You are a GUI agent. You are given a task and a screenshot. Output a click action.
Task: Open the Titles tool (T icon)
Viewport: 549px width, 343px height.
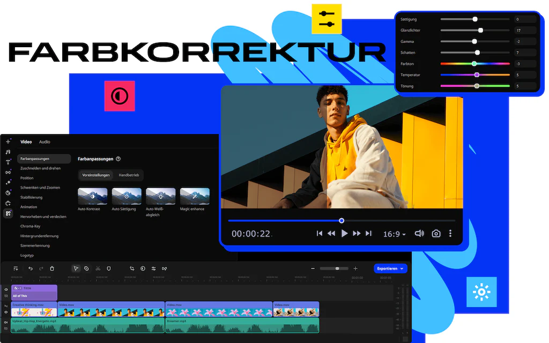(8, 162)
